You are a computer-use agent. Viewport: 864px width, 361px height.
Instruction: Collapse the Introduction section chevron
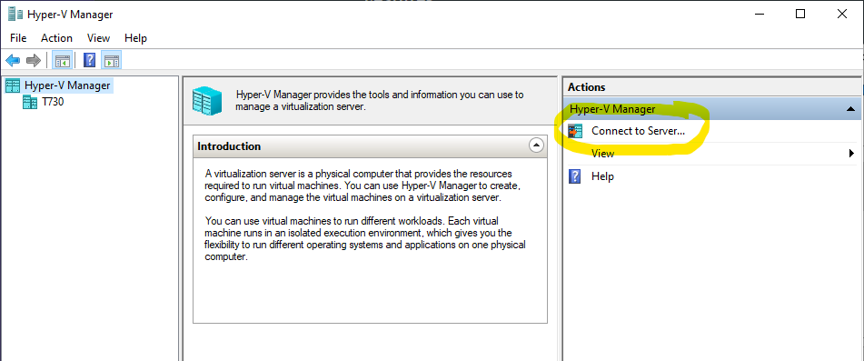pyautogui.click(x=536, y=145)
